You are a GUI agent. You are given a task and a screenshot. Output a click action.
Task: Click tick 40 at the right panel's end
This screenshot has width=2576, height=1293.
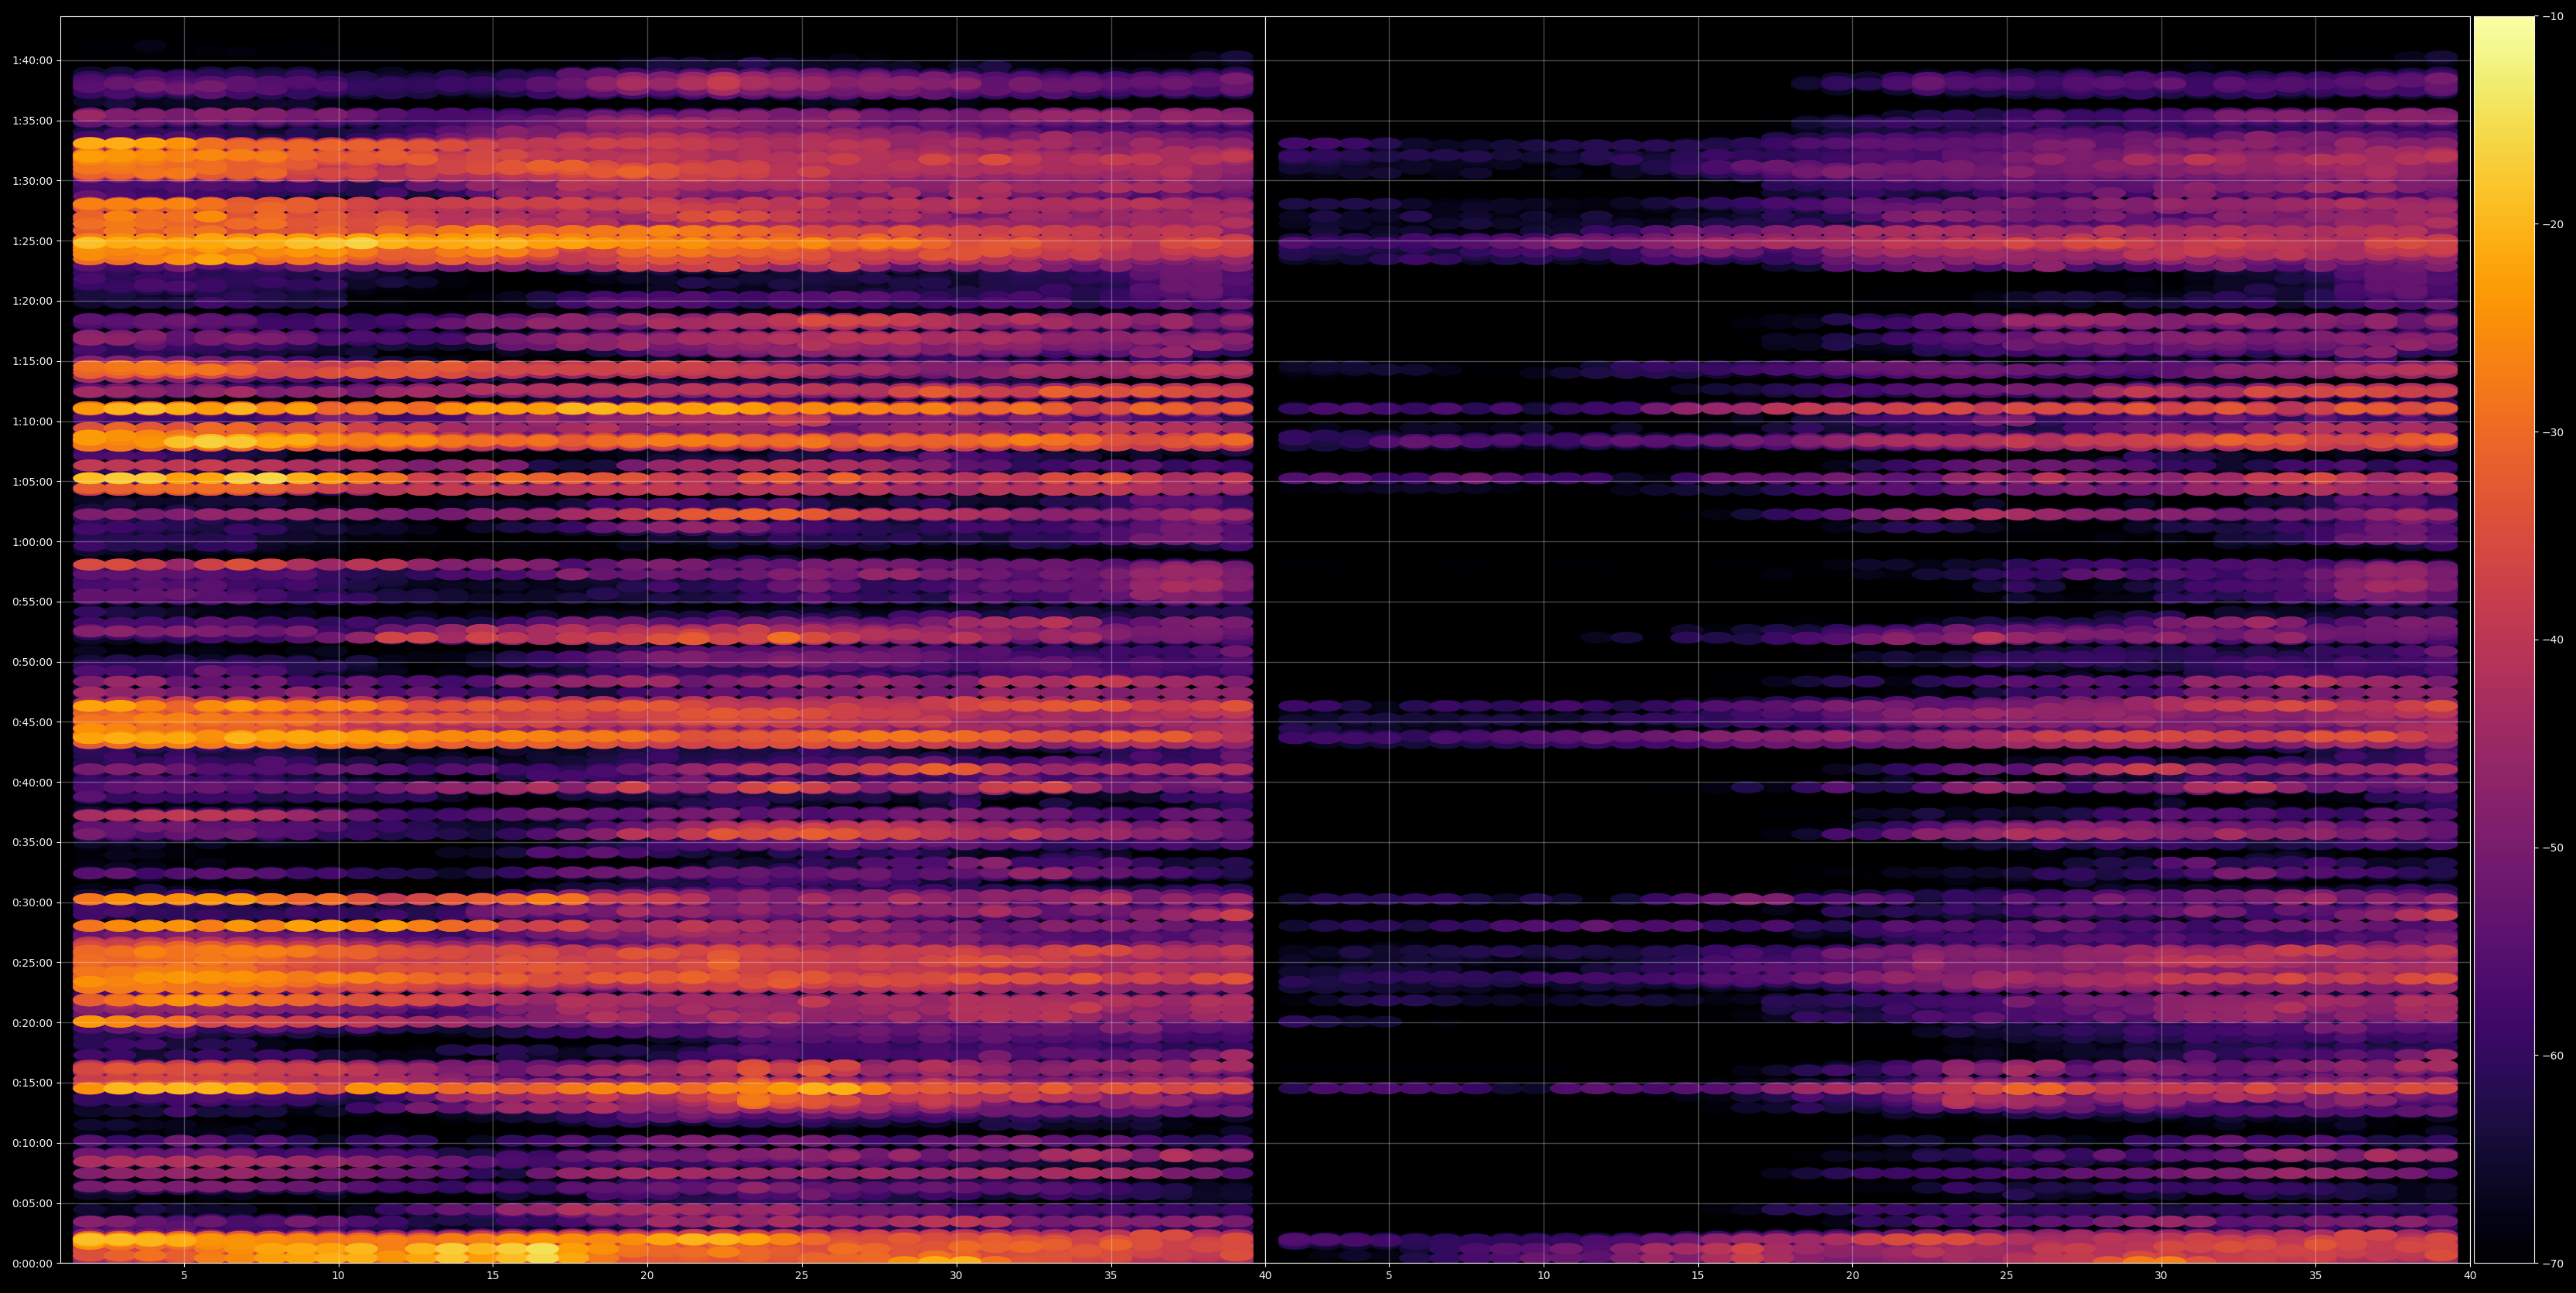tap(2470, 1276)
